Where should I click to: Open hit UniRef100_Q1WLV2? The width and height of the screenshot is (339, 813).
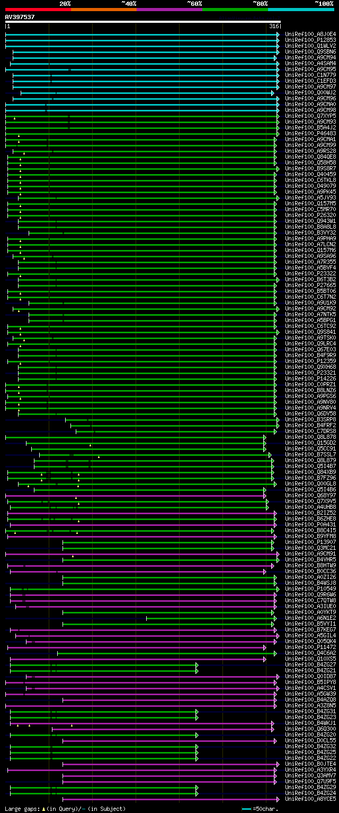[310, 46]
